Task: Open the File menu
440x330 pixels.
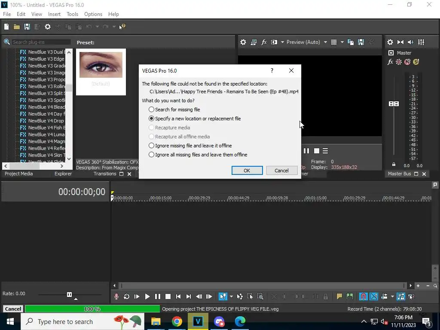Action: (7, 14)
